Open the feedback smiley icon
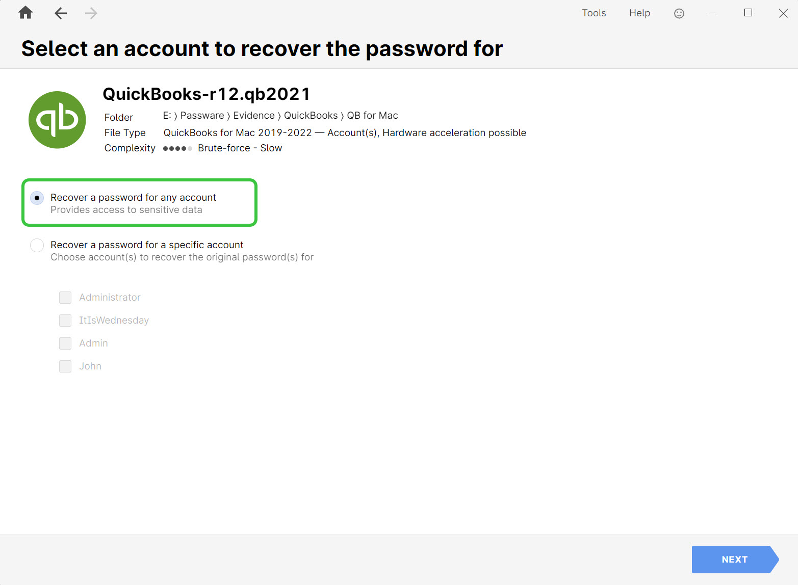This screenshot has width=798, height=585. [x=679, y=13]
